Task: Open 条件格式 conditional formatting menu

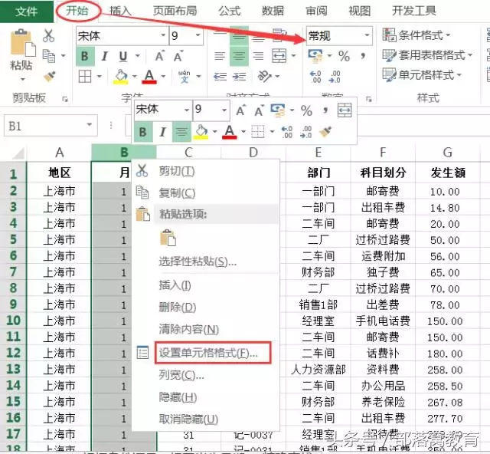Action: click(x=416, y=35)
